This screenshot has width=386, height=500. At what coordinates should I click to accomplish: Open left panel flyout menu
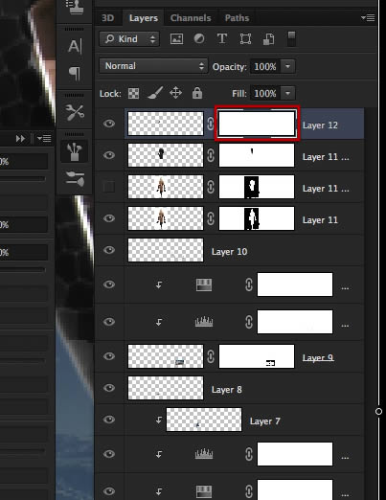click(44, 139)
